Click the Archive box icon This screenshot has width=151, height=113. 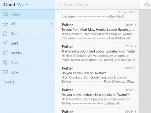(x=5, y=53)
